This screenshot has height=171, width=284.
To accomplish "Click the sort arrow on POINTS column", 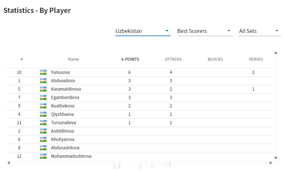I will click(x=122, y=59).
